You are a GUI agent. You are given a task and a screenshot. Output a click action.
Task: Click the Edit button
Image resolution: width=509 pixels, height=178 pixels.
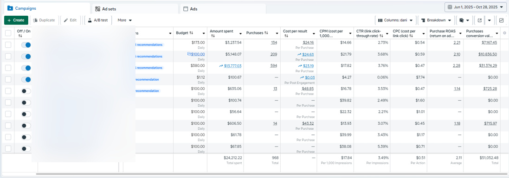(70, 20)
